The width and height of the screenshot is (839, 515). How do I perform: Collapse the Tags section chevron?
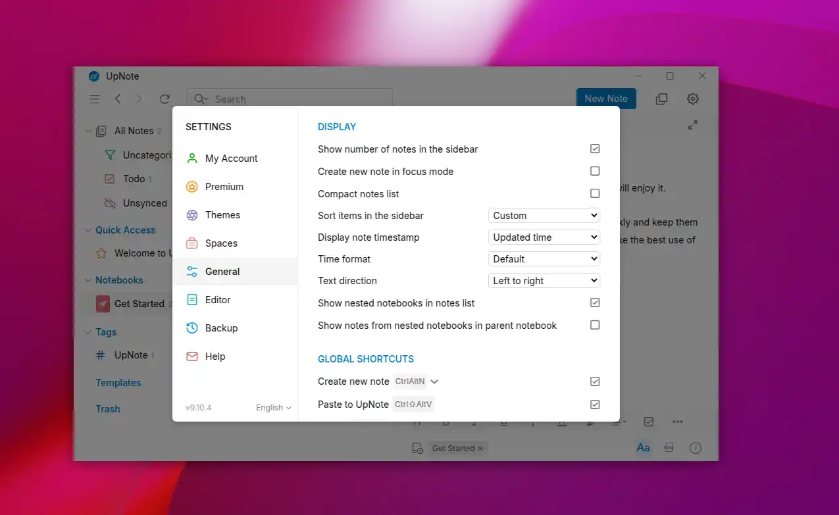click(x=88, y=332)
